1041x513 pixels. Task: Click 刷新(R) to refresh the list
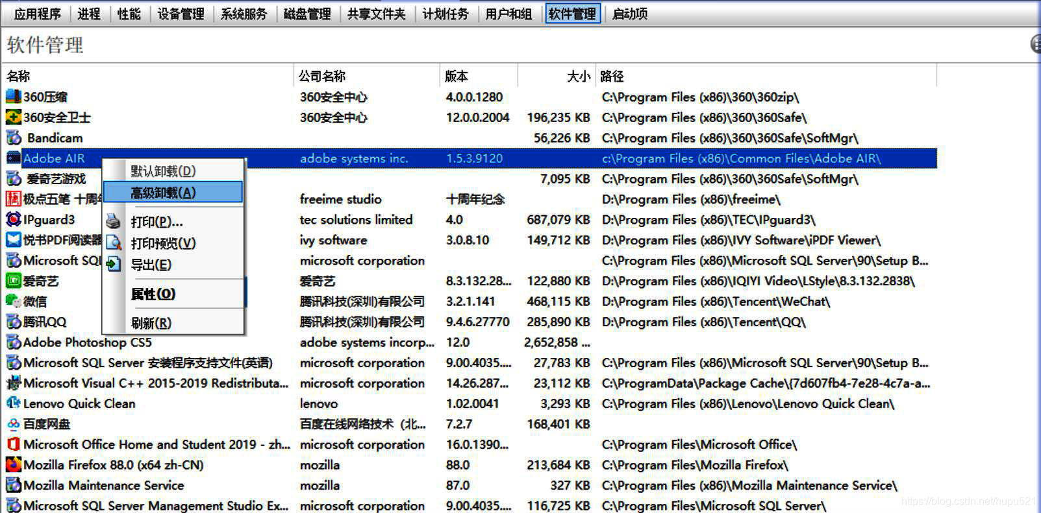[x=151, y=323]
